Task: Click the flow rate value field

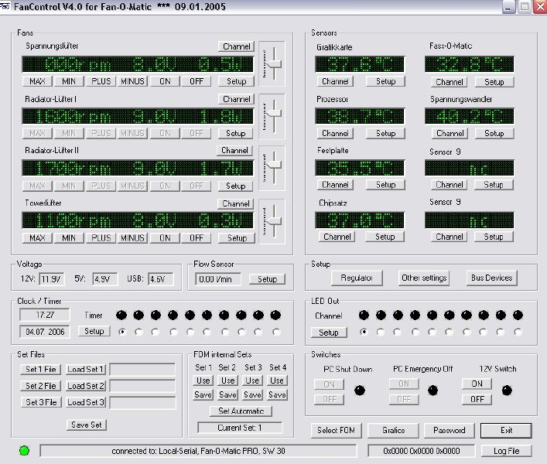Action: [217, 279]
